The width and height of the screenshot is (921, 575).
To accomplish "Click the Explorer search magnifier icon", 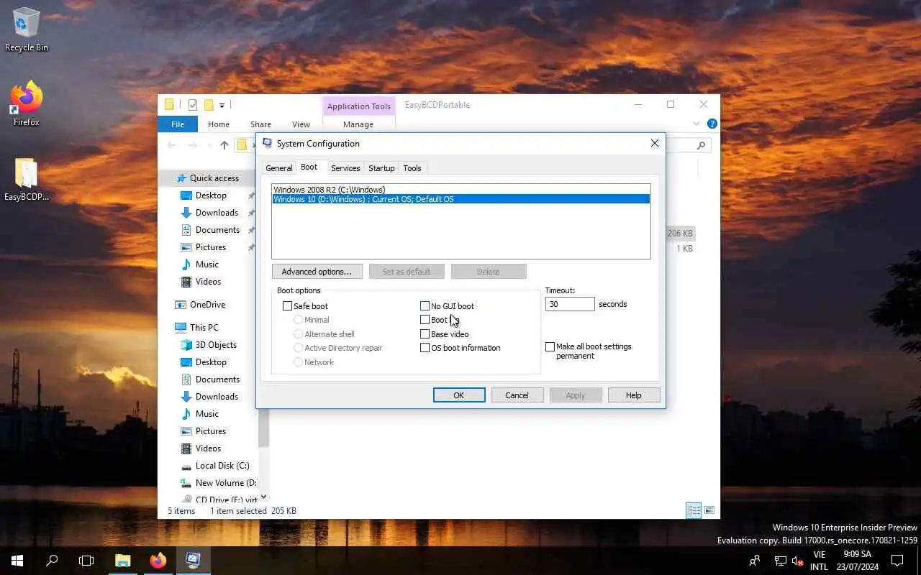I will (x=702, y=145).
